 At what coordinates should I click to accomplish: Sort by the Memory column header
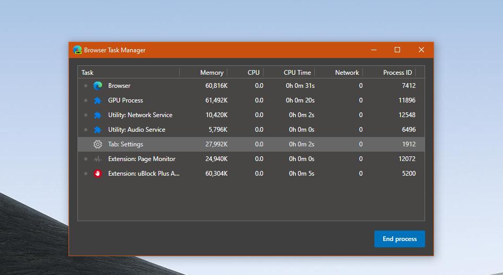[x=212, y=73]
